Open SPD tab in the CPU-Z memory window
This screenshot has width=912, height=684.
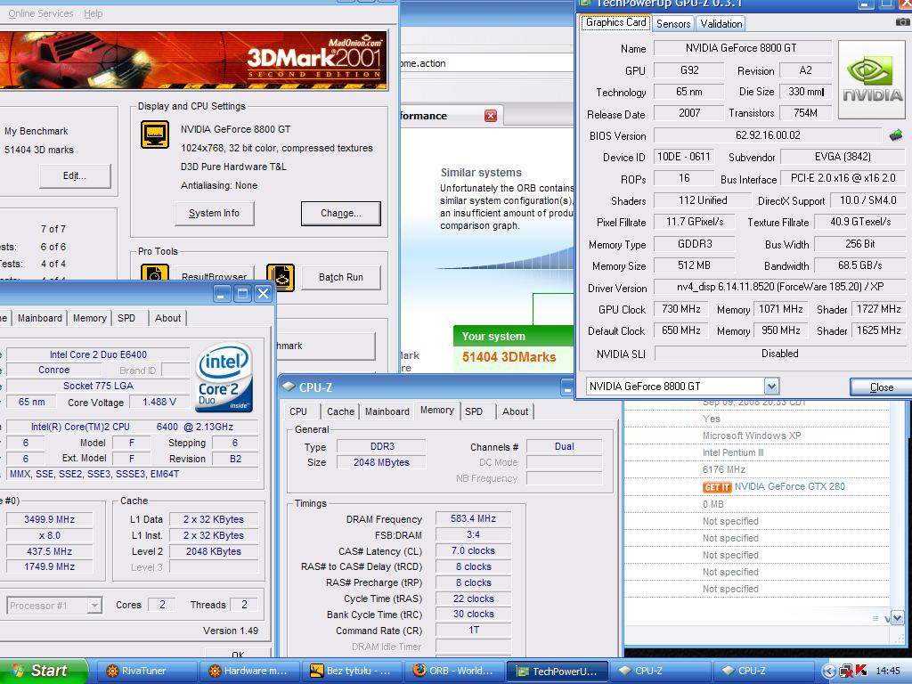(x=474, y=411)
